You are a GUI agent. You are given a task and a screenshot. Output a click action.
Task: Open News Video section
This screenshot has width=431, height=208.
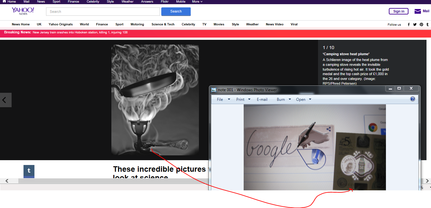(x=275, y=24)
